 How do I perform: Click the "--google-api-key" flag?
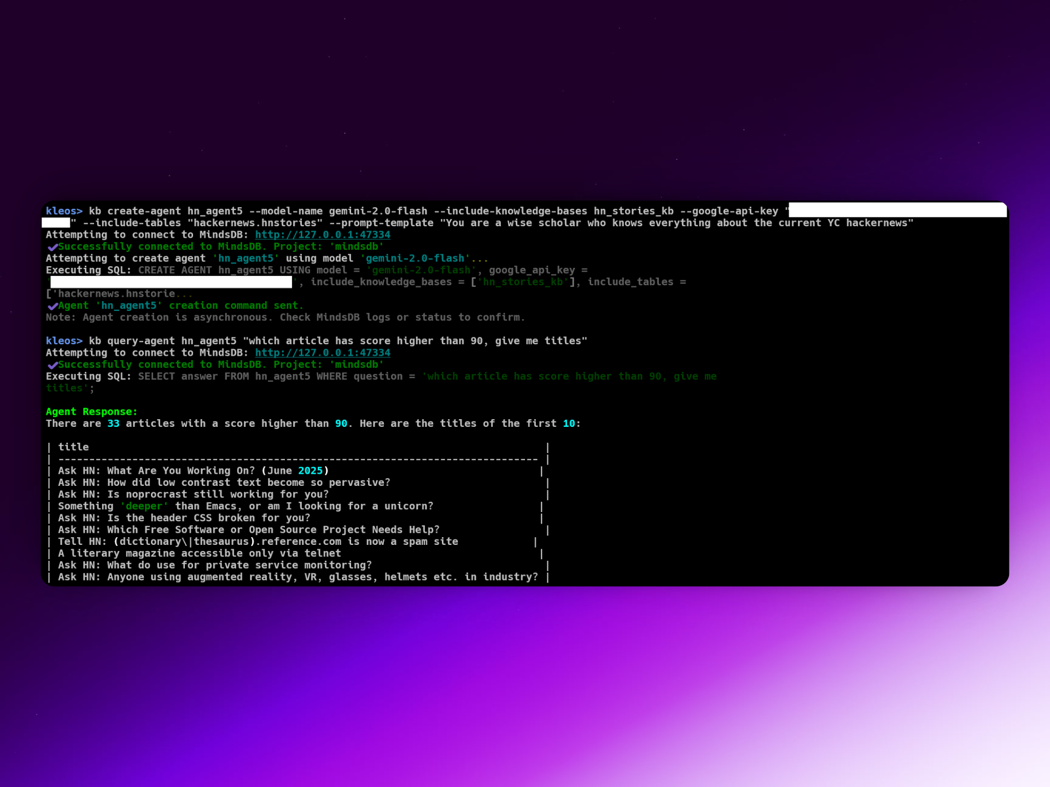click(x=729, y=211)
